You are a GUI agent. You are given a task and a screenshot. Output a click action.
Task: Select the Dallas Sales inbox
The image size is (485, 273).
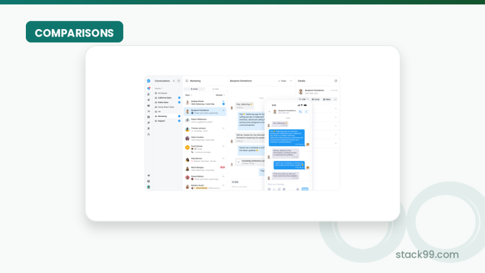[167, 102]
